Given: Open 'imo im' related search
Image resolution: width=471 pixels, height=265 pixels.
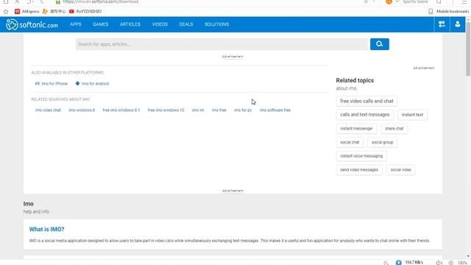Looking at the screenshot, I should click(x=198, y=110).
